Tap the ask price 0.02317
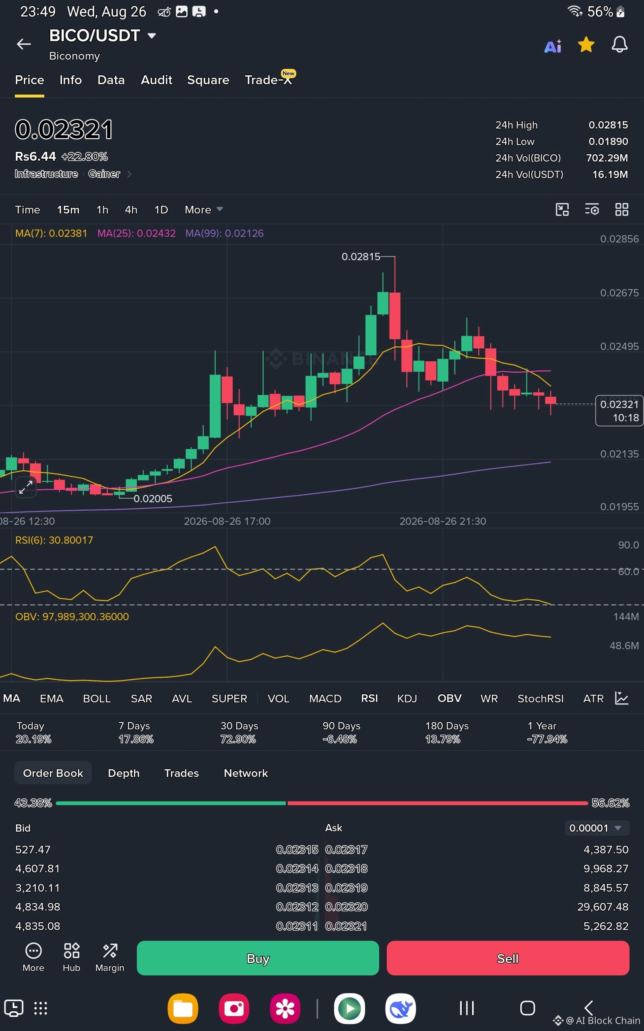The width and height of the screenshot is (644, 1031). [x=346, y=849]
